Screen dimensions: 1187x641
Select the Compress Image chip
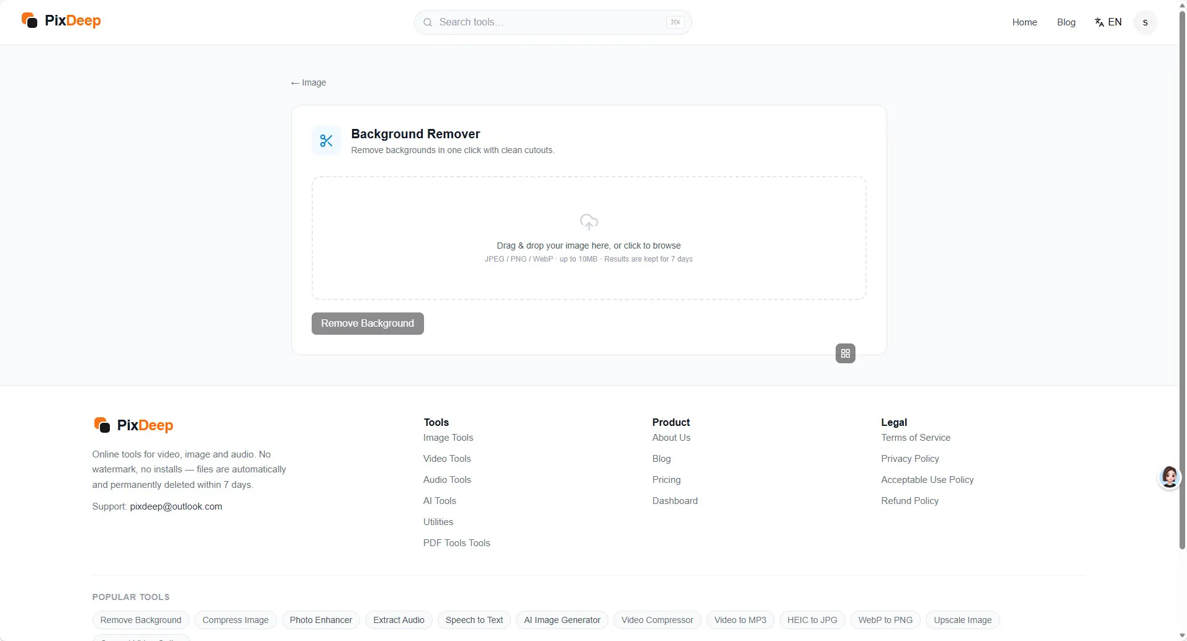[235, 620]
